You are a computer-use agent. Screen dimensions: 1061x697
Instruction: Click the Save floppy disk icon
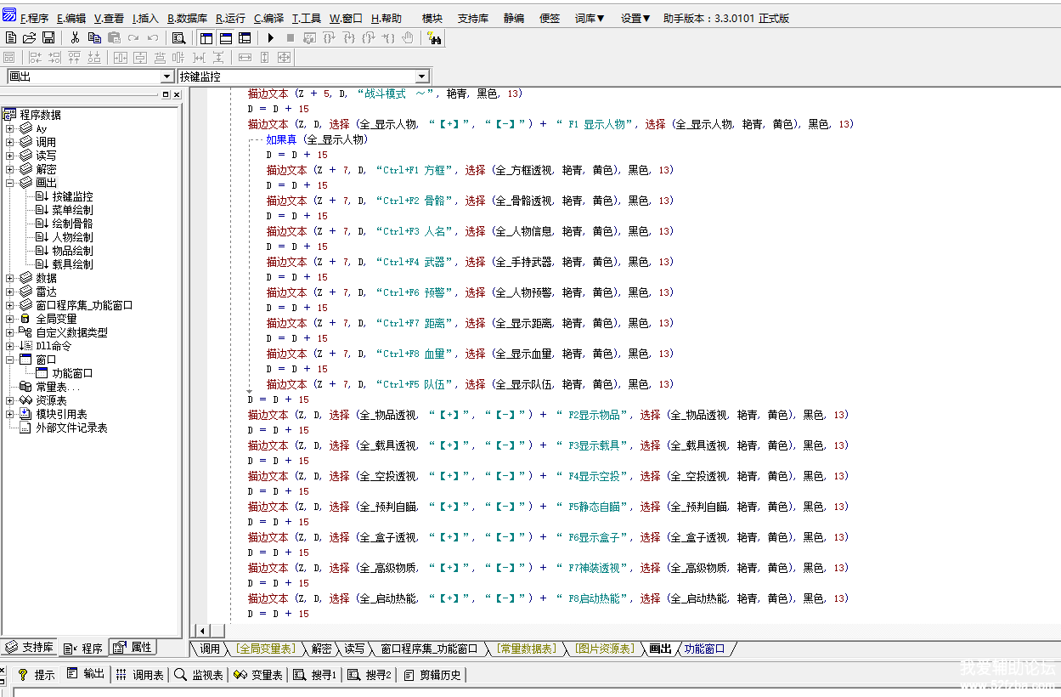[48, 37]
